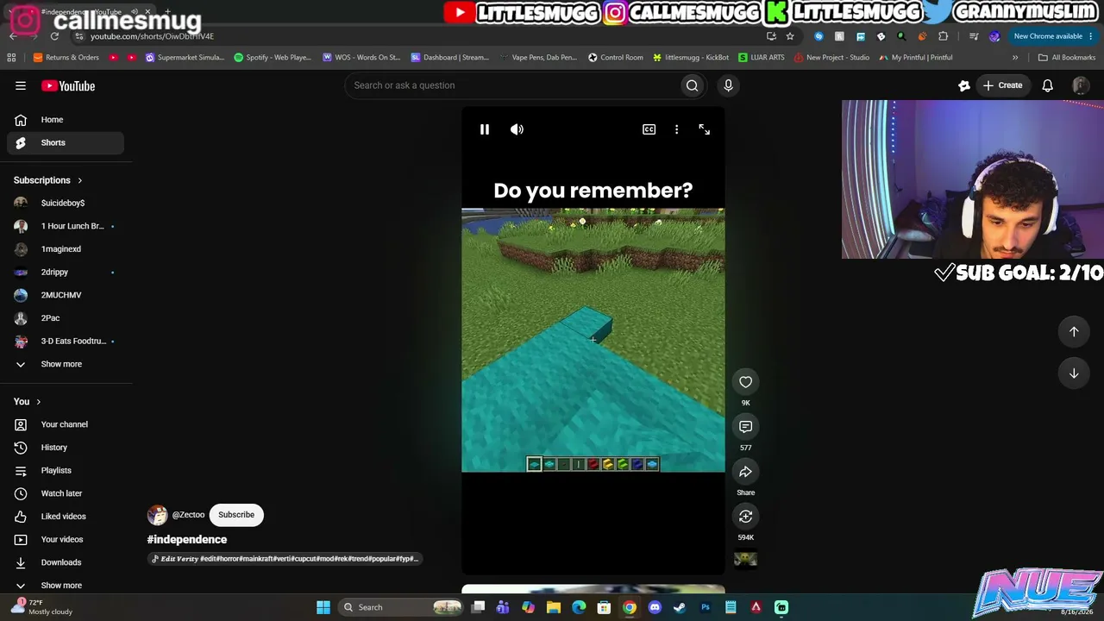Open the $uicideboy$ subscription

click(66, 203)
